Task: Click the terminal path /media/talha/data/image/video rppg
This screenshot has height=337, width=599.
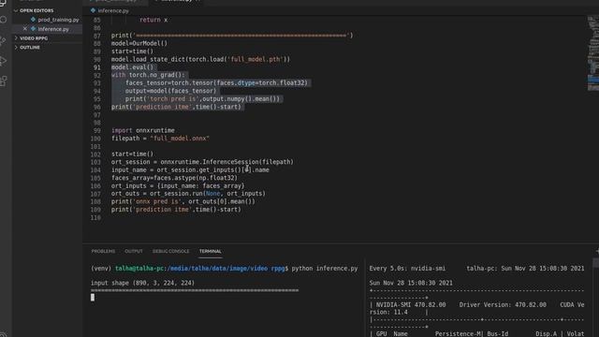Action: click(x=226, y=269)
